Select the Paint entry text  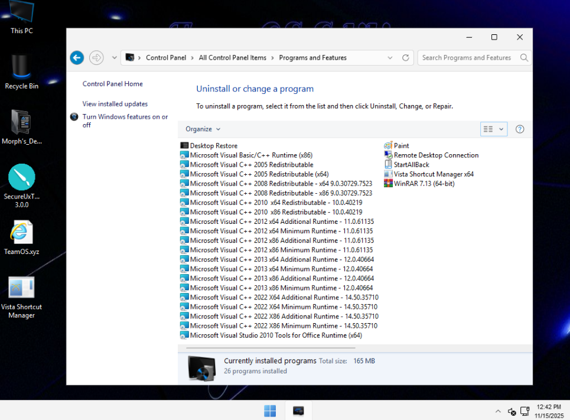(401, 145)
